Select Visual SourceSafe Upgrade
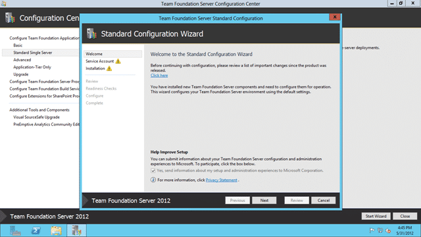The width and height of the screenshot is (421, 237). point(37,117)
